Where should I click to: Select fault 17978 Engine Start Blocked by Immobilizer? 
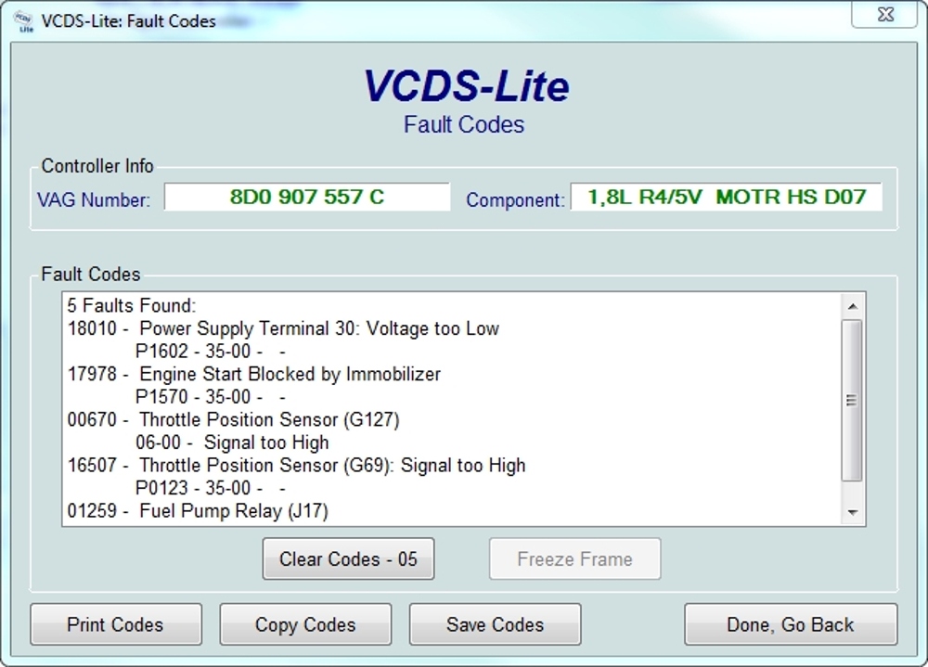click(254, 374)
